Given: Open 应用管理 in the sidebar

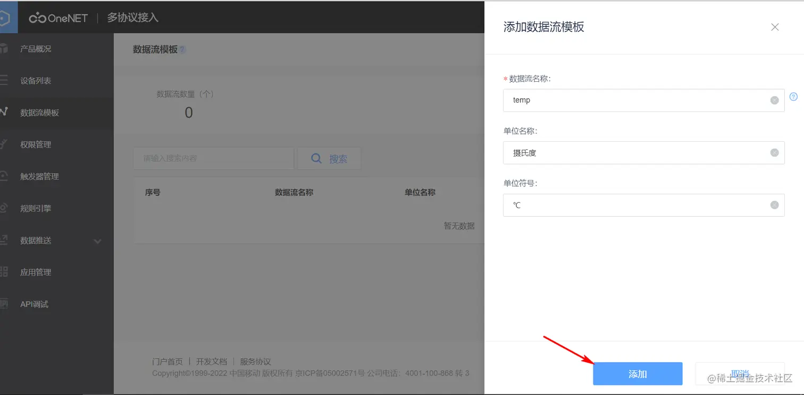Looking at the screenshot, I should (36, 272).
